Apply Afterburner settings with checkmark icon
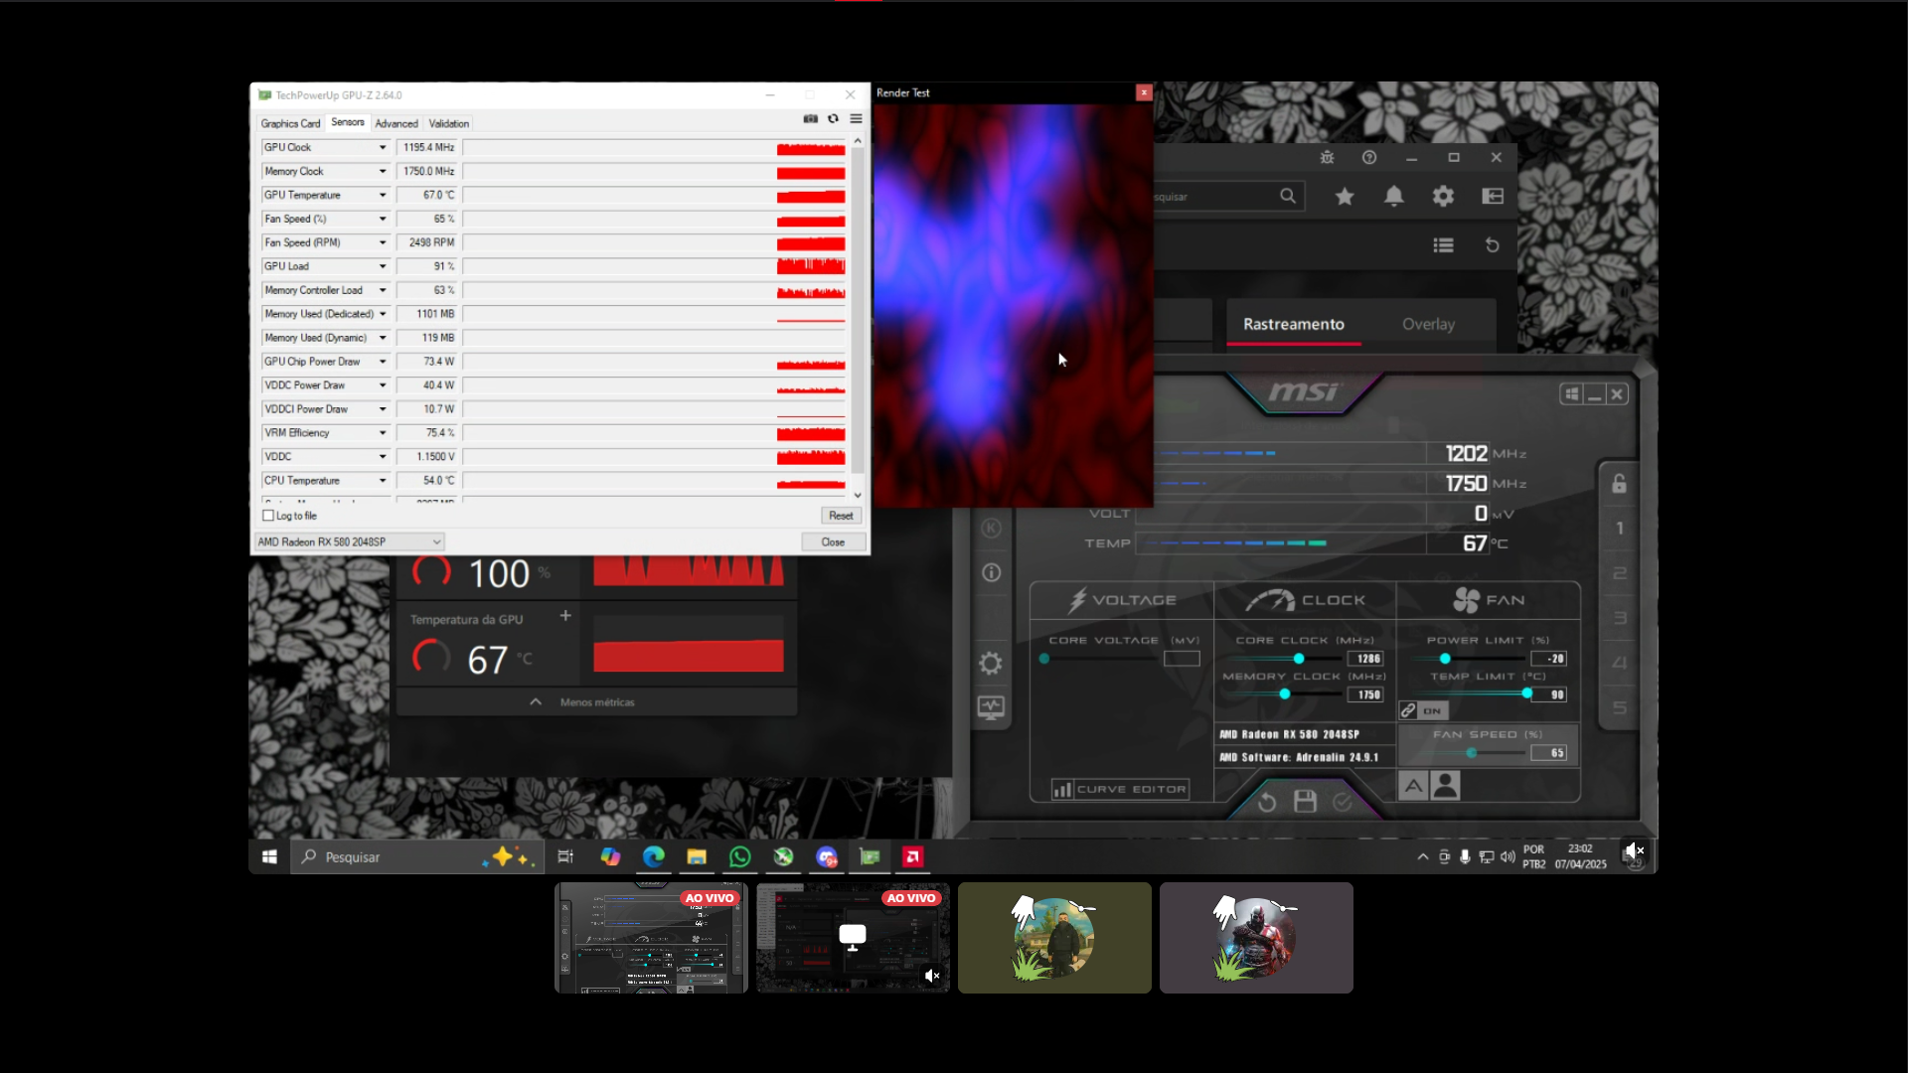Screen dimensions: 1908x1073 point(1343,802)
